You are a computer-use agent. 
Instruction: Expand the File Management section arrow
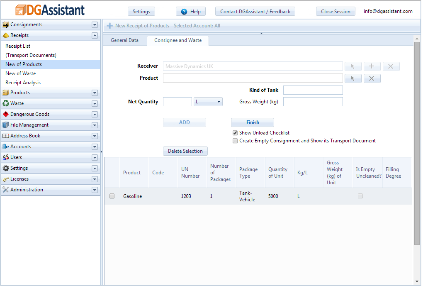(95, 125)
